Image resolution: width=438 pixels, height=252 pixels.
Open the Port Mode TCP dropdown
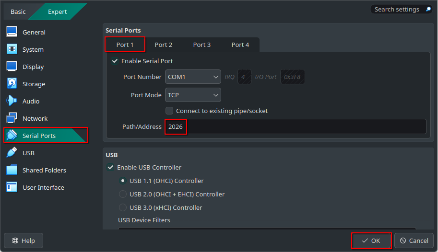(193, 95)
